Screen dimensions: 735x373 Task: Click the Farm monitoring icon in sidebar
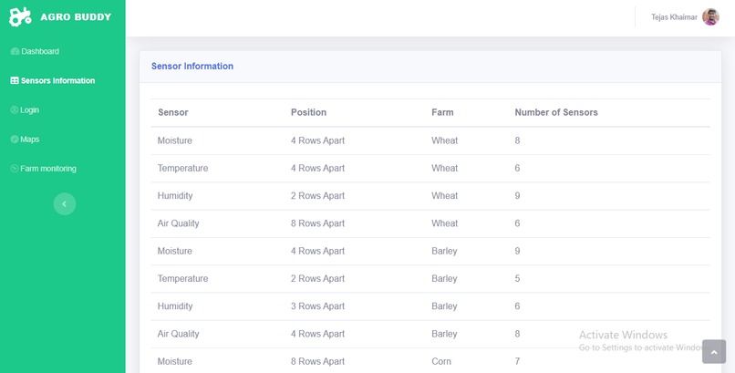15,169
